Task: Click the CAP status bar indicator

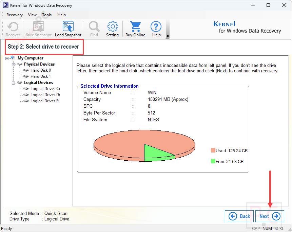Action: 256,229
